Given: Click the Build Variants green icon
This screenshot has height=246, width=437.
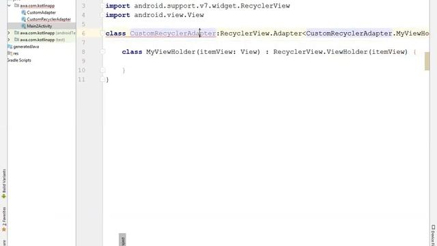Looking at the screenshot, I should (3, 196).
